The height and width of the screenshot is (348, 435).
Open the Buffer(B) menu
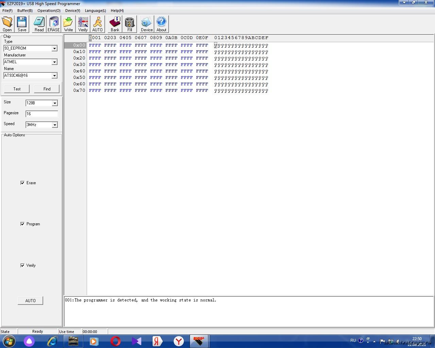coord(25,11)
